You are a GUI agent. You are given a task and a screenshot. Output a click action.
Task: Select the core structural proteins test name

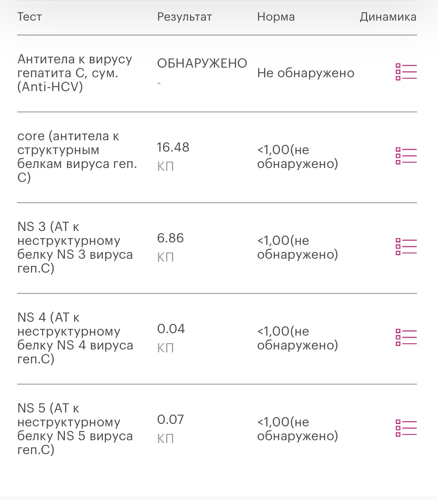coord(77,157)
